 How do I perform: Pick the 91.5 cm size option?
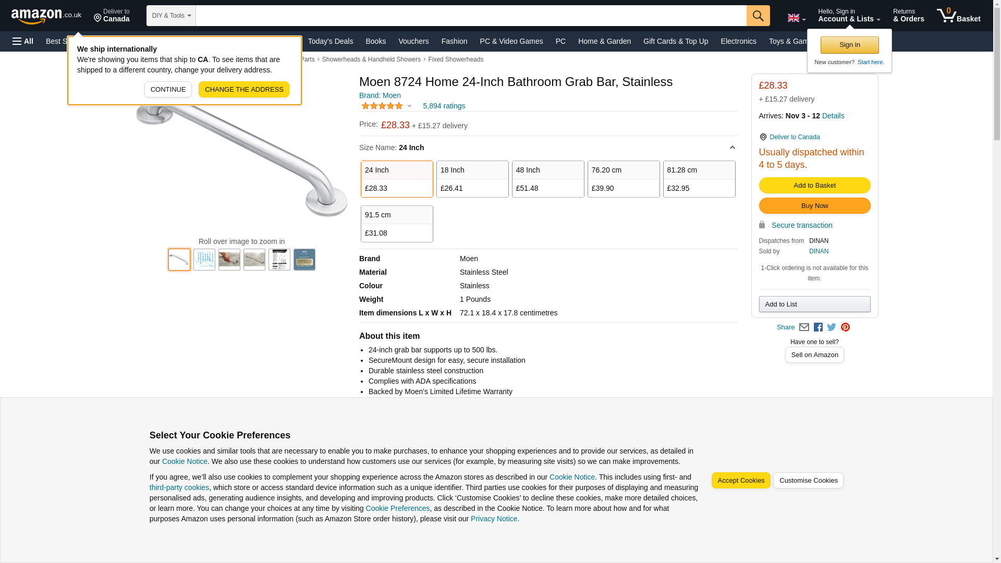click(396, 224)
